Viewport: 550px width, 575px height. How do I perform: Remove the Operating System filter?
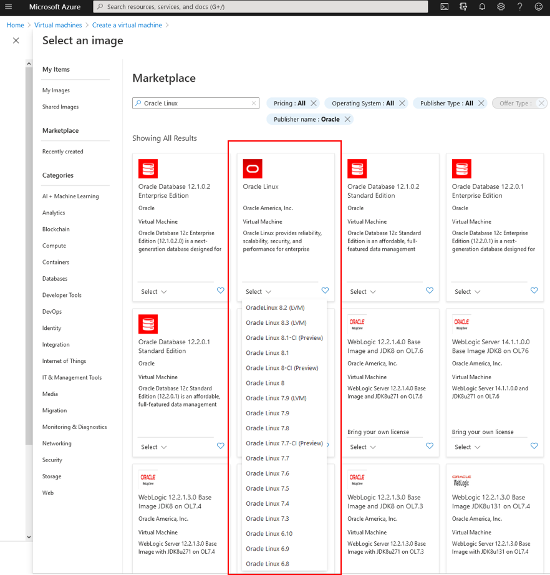coord(402,103)
